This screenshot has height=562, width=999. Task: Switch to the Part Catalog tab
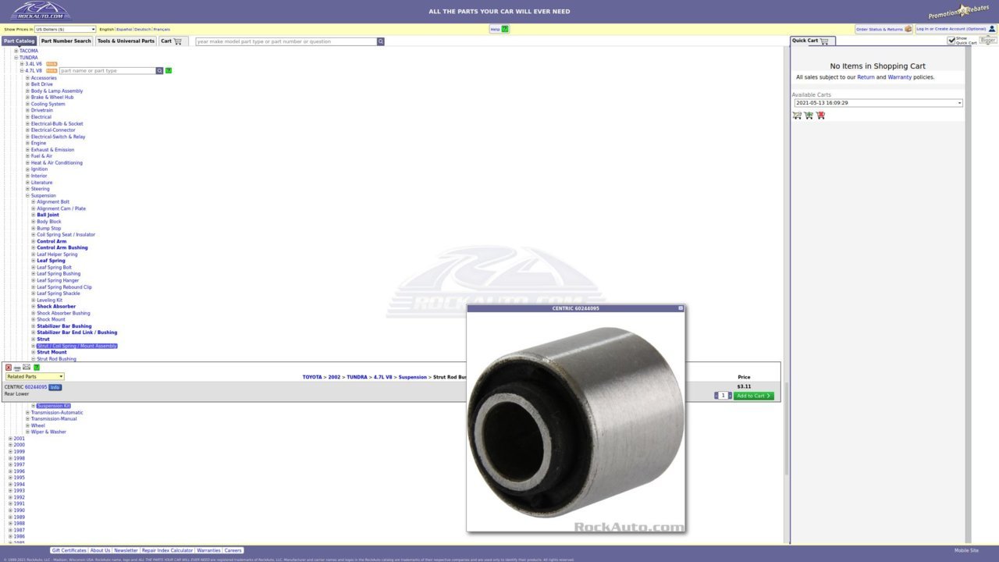coord(19,41)
